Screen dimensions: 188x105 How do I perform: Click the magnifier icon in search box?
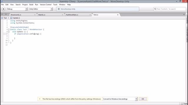click(x=155, y=9)
